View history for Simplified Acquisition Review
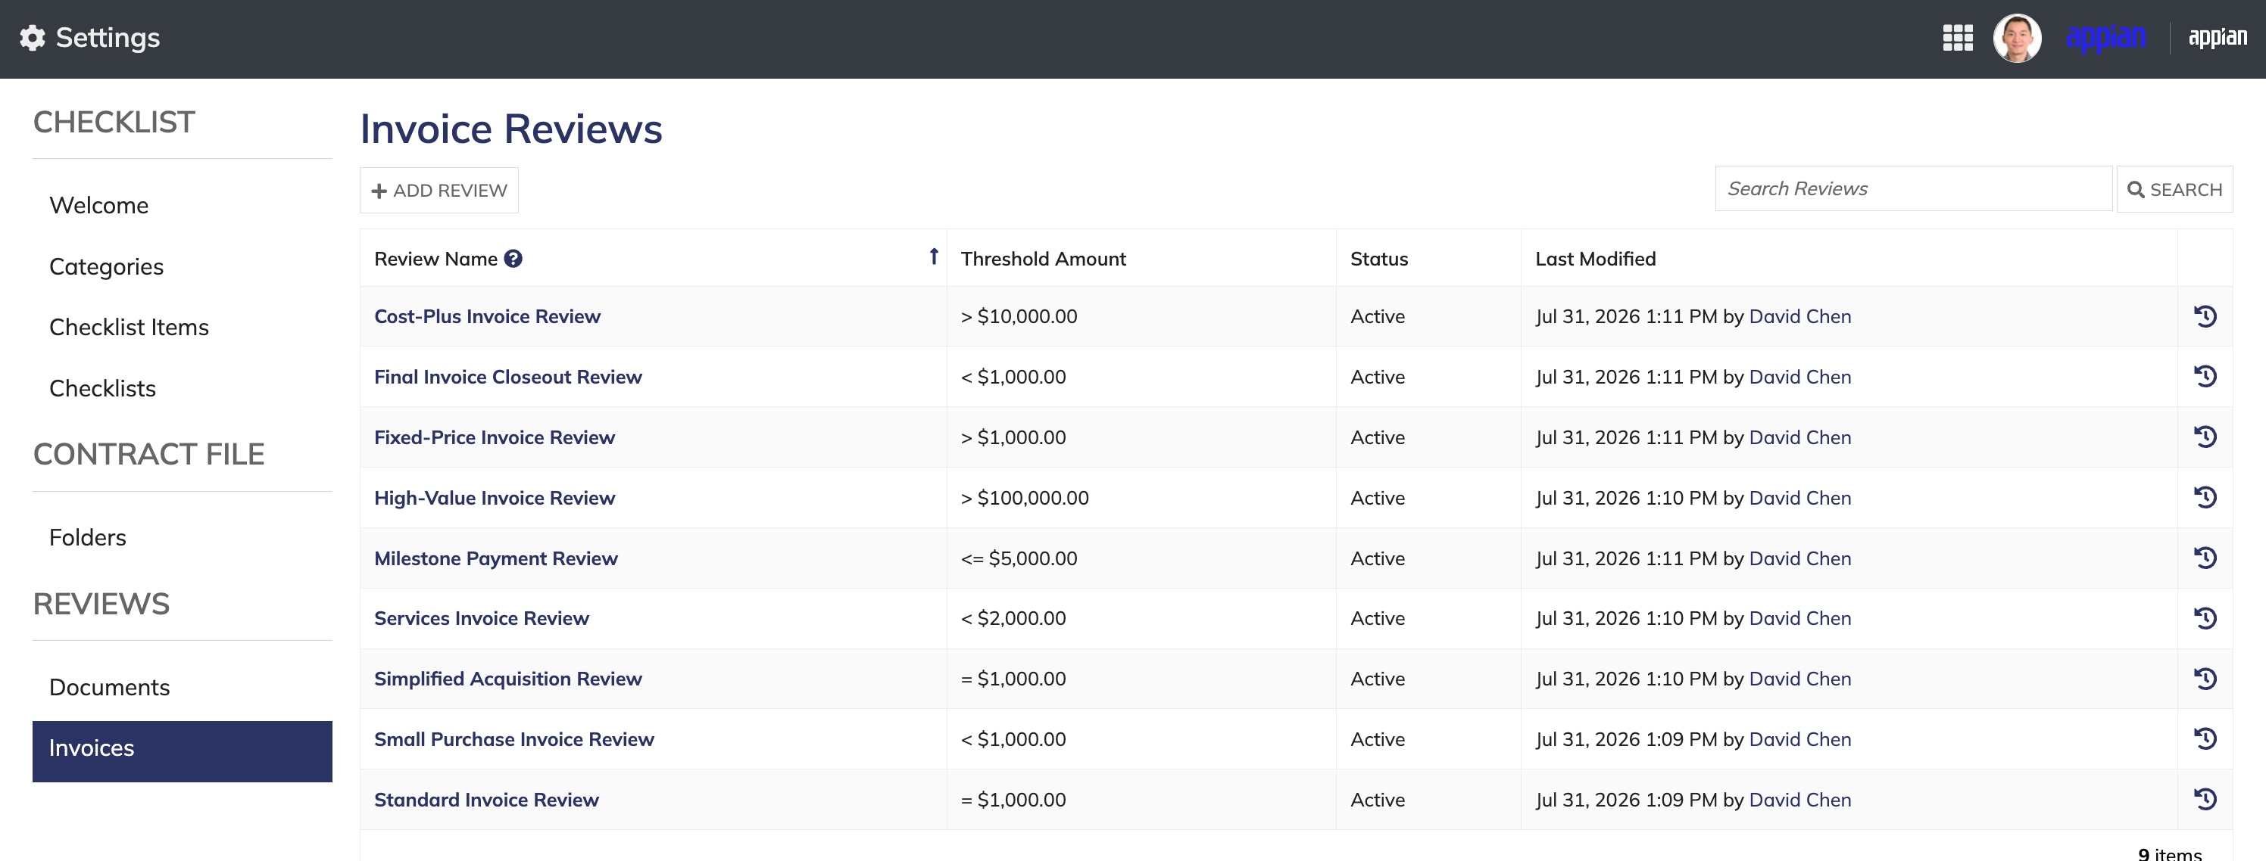The width and height of the screenshot is (2266, 861). point(2205,679)
